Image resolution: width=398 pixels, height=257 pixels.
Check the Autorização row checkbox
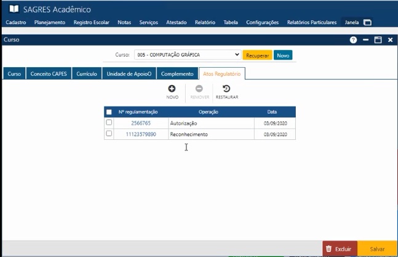click(109, 123)
